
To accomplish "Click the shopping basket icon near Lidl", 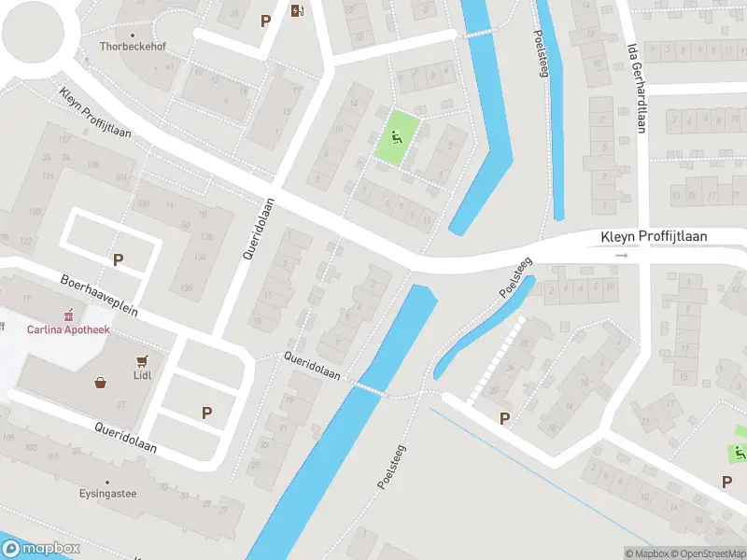I will (x=101, y=383).
